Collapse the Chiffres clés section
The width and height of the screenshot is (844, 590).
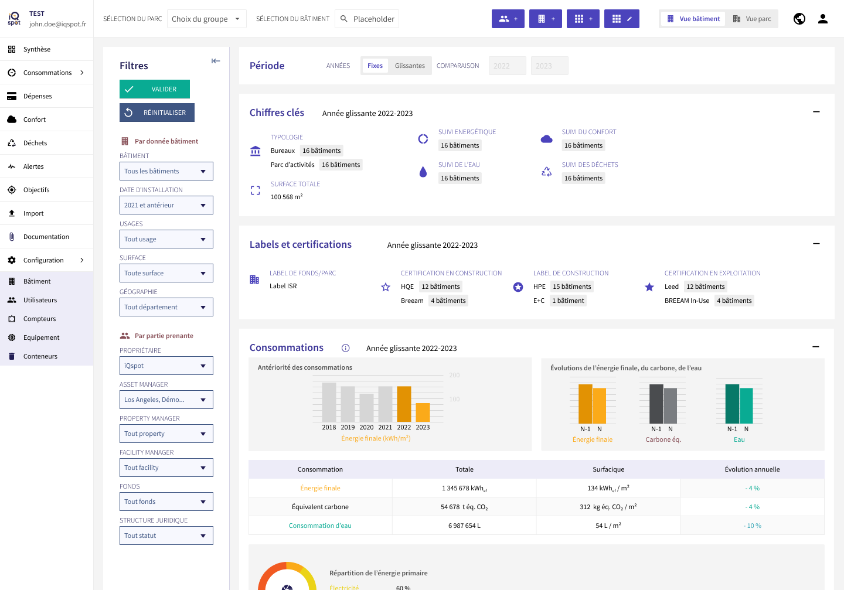816,112
